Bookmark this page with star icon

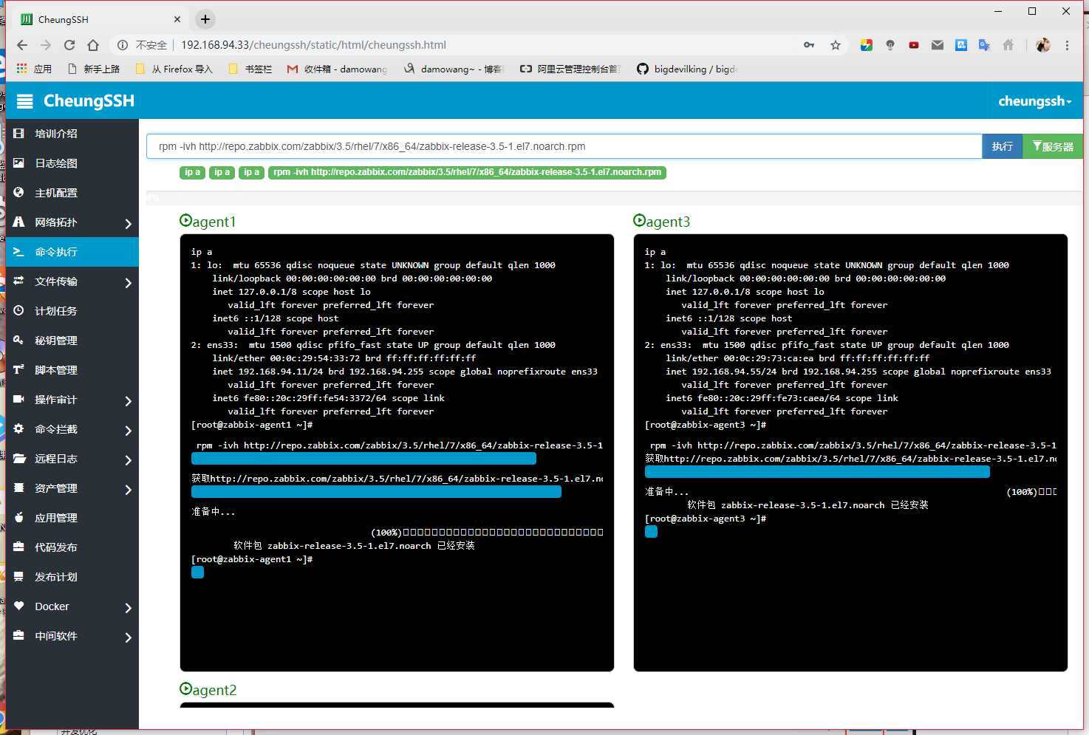coord(836,45)
